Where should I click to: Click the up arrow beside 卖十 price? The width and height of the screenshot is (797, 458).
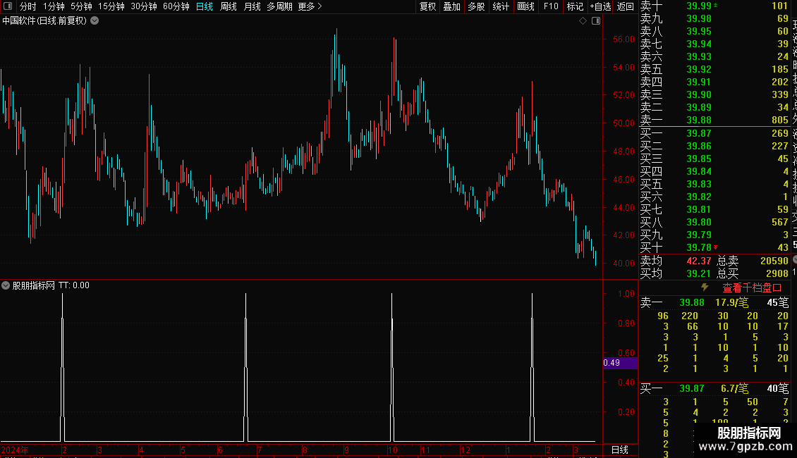click(716, 5)
